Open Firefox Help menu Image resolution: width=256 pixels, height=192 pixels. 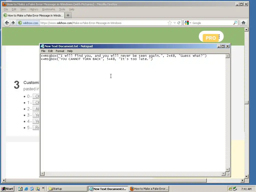coord(71,9)
